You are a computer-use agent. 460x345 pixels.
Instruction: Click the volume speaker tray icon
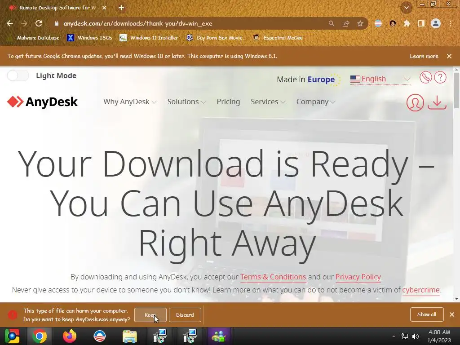[x=416, y=336]
